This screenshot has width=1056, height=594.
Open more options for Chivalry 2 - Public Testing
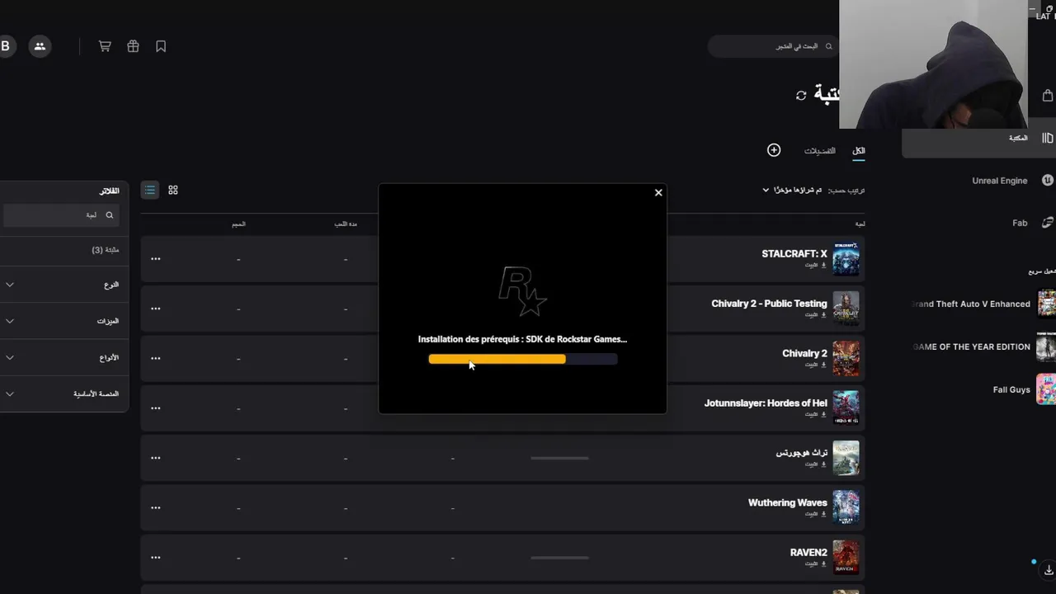(x=156, y=309)
